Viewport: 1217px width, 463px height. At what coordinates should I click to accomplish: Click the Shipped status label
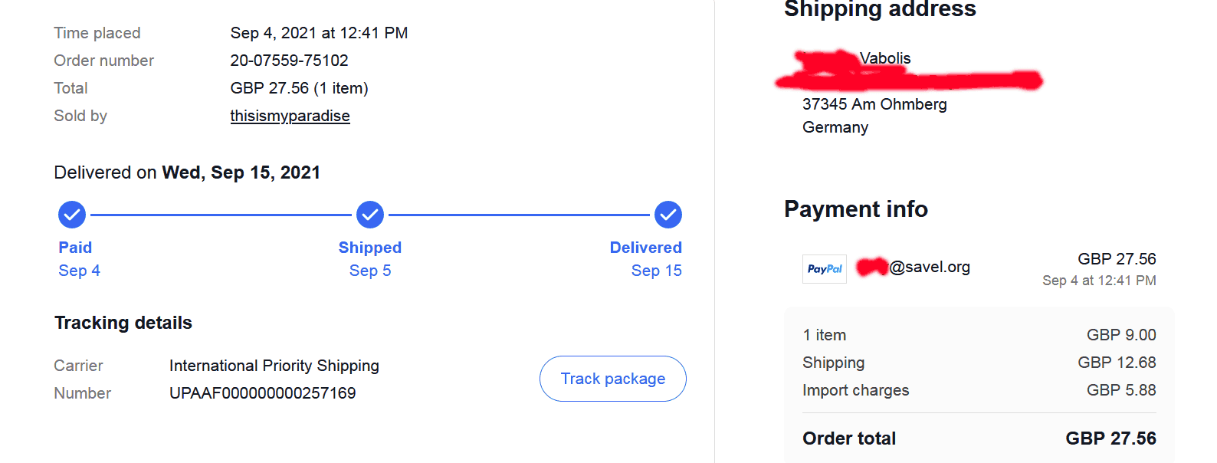(x=370, y=248)
